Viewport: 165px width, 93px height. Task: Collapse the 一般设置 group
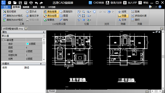click(x=3, y=40)
